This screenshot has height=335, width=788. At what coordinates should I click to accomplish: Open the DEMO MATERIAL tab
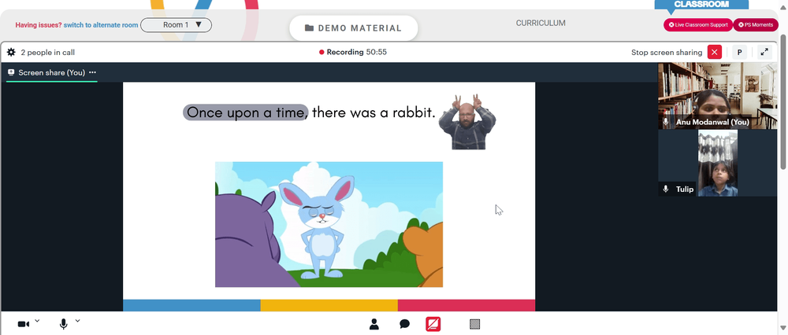(354, 28)
